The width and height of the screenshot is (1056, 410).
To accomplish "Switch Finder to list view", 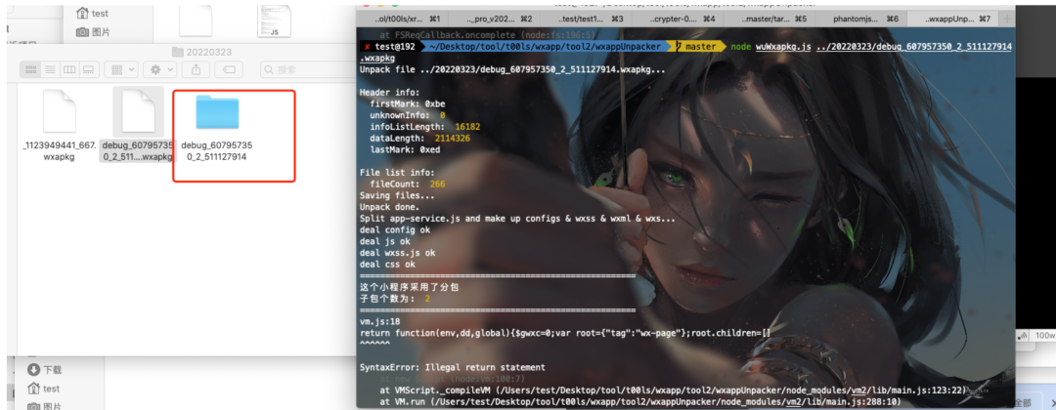I will point(50,69).
